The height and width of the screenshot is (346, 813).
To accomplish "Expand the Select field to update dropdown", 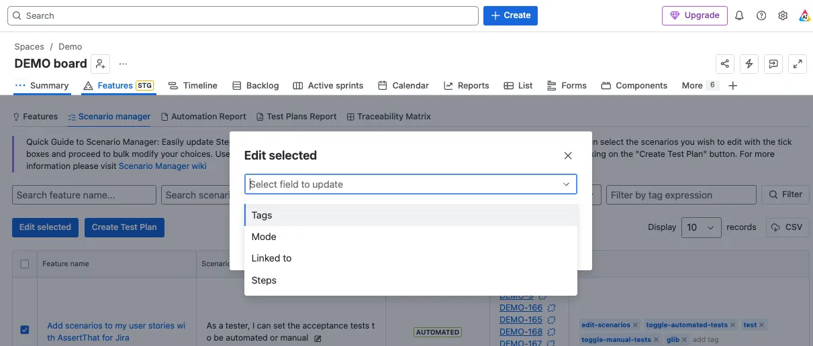I will [410, 184].
